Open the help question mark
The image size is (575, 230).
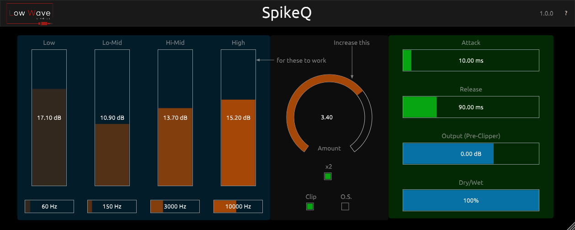point(566,13)
